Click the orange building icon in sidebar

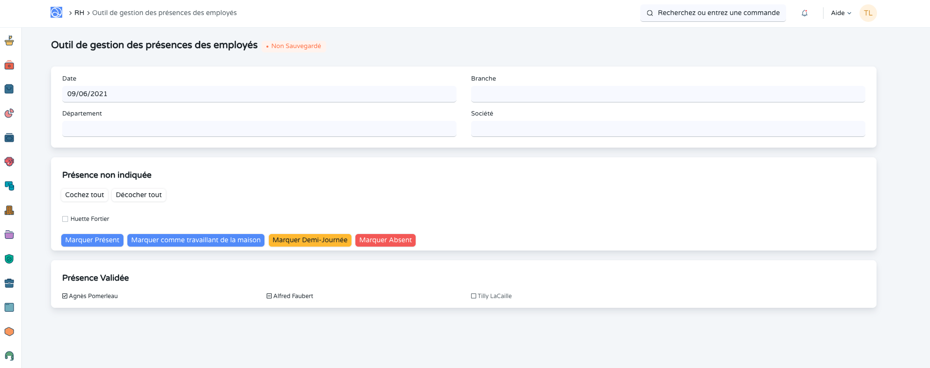[9, 210]
